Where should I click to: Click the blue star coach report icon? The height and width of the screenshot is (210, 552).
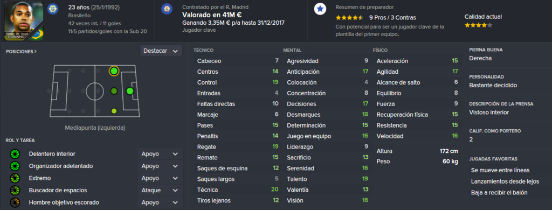320,9
